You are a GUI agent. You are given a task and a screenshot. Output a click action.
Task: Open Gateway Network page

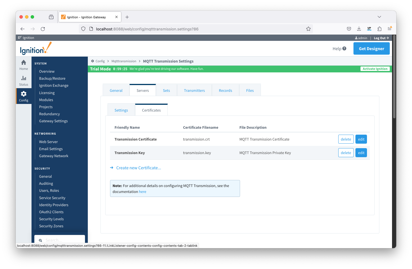[54, 156]
